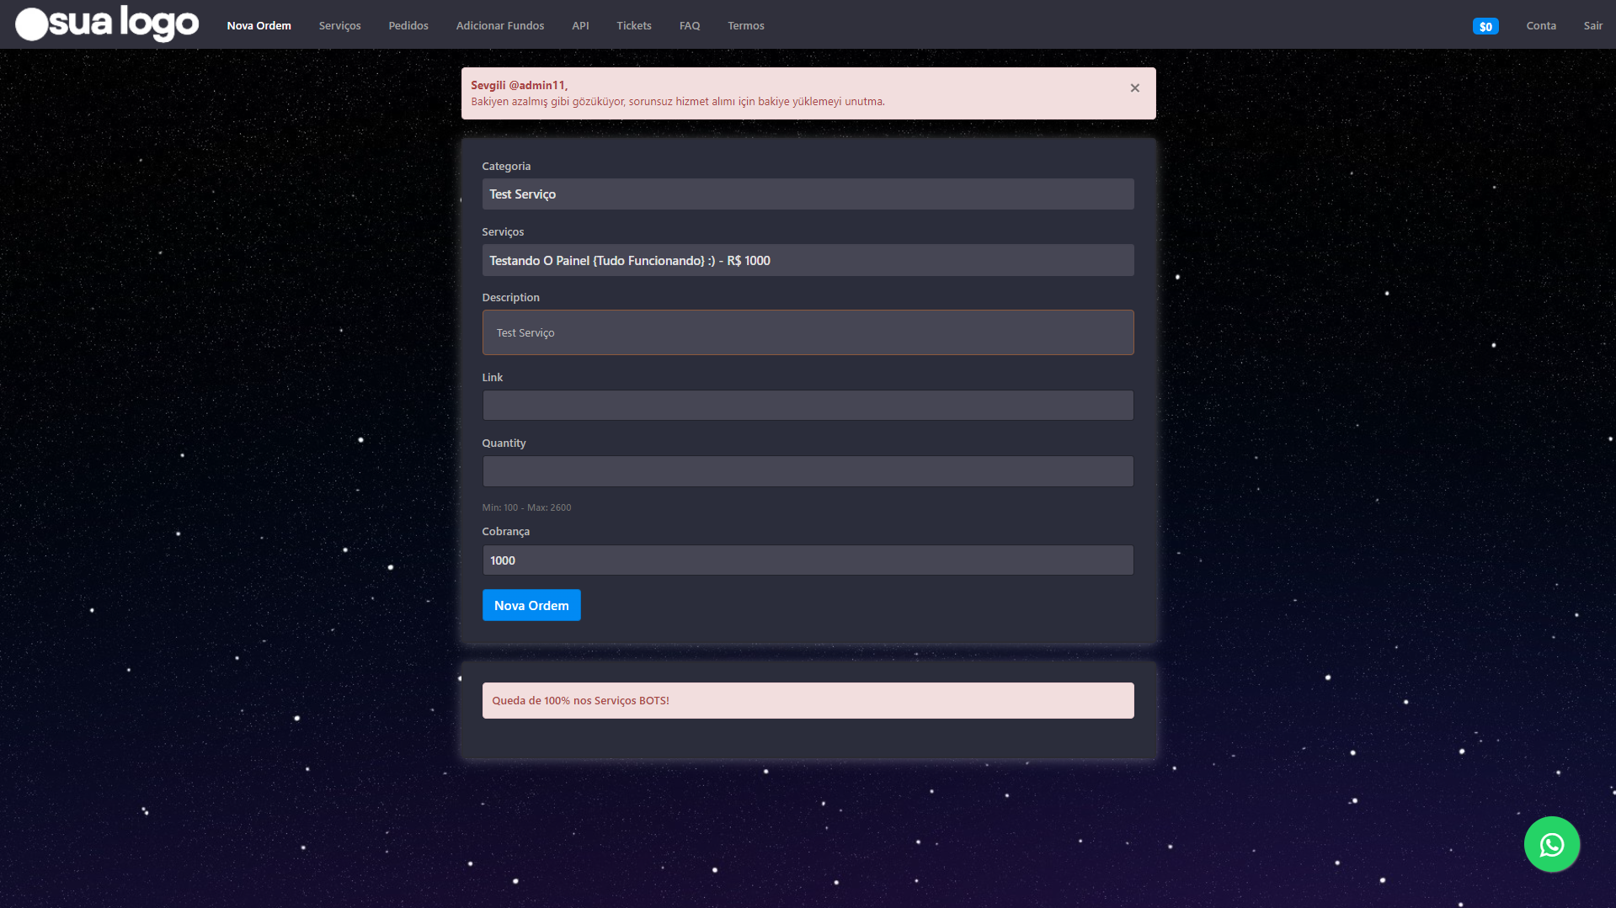Click inside the Quantity field

[807, 470]
